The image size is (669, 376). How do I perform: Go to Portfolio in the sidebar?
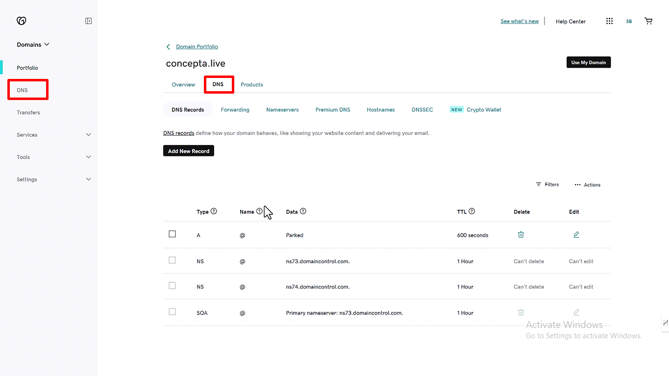pyautogui.click(x=27, y=68)
